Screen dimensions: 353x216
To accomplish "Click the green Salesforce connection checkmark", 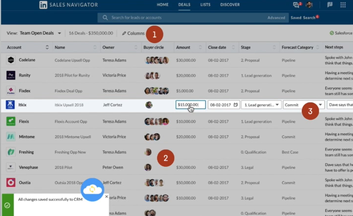I will point(332,33).
